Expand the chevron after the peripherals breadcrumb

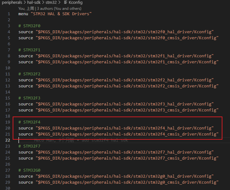coord(25,3)
